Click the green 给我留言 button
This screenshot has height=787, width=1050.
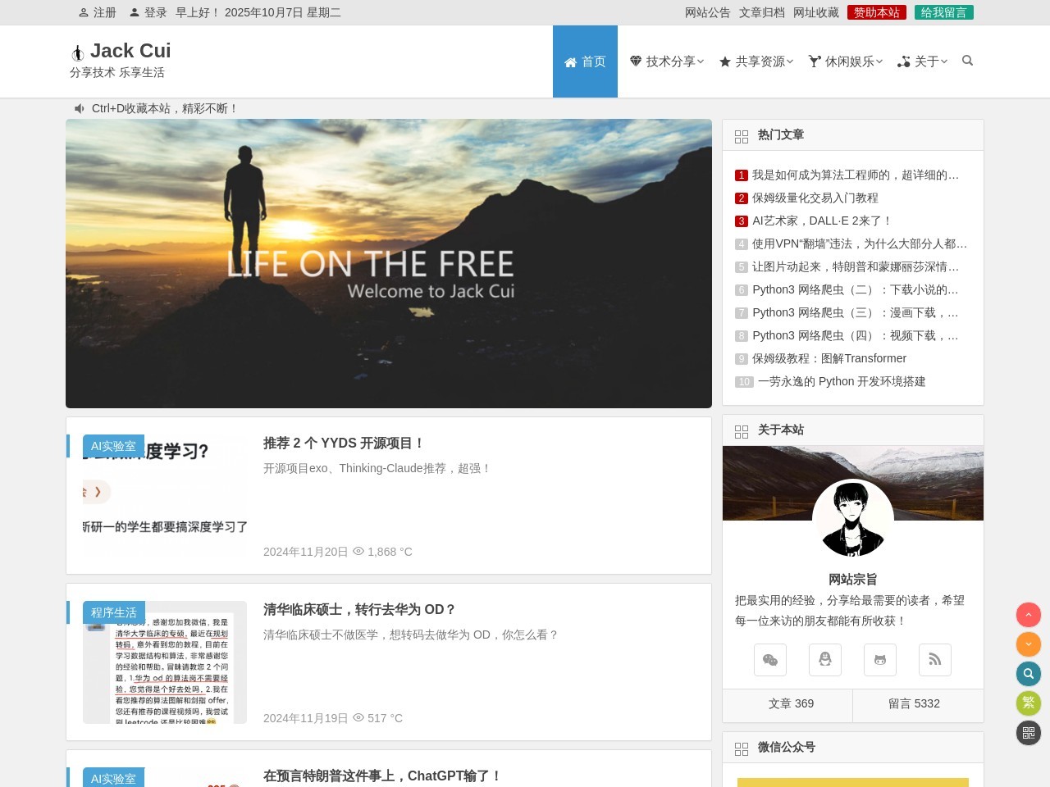[x=943, y=12]
